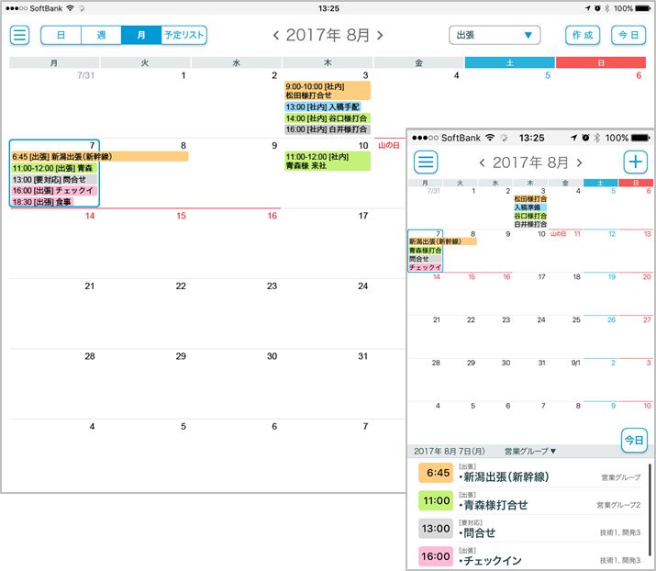The height and width of the screenshot is (571, 656).
Task: Go to next month in tablet header
Action: point(380,36)
